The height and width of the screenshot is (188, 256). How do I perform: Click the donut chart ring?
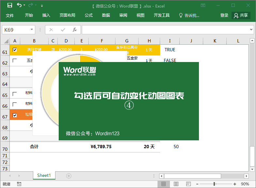tap(47, 93)
